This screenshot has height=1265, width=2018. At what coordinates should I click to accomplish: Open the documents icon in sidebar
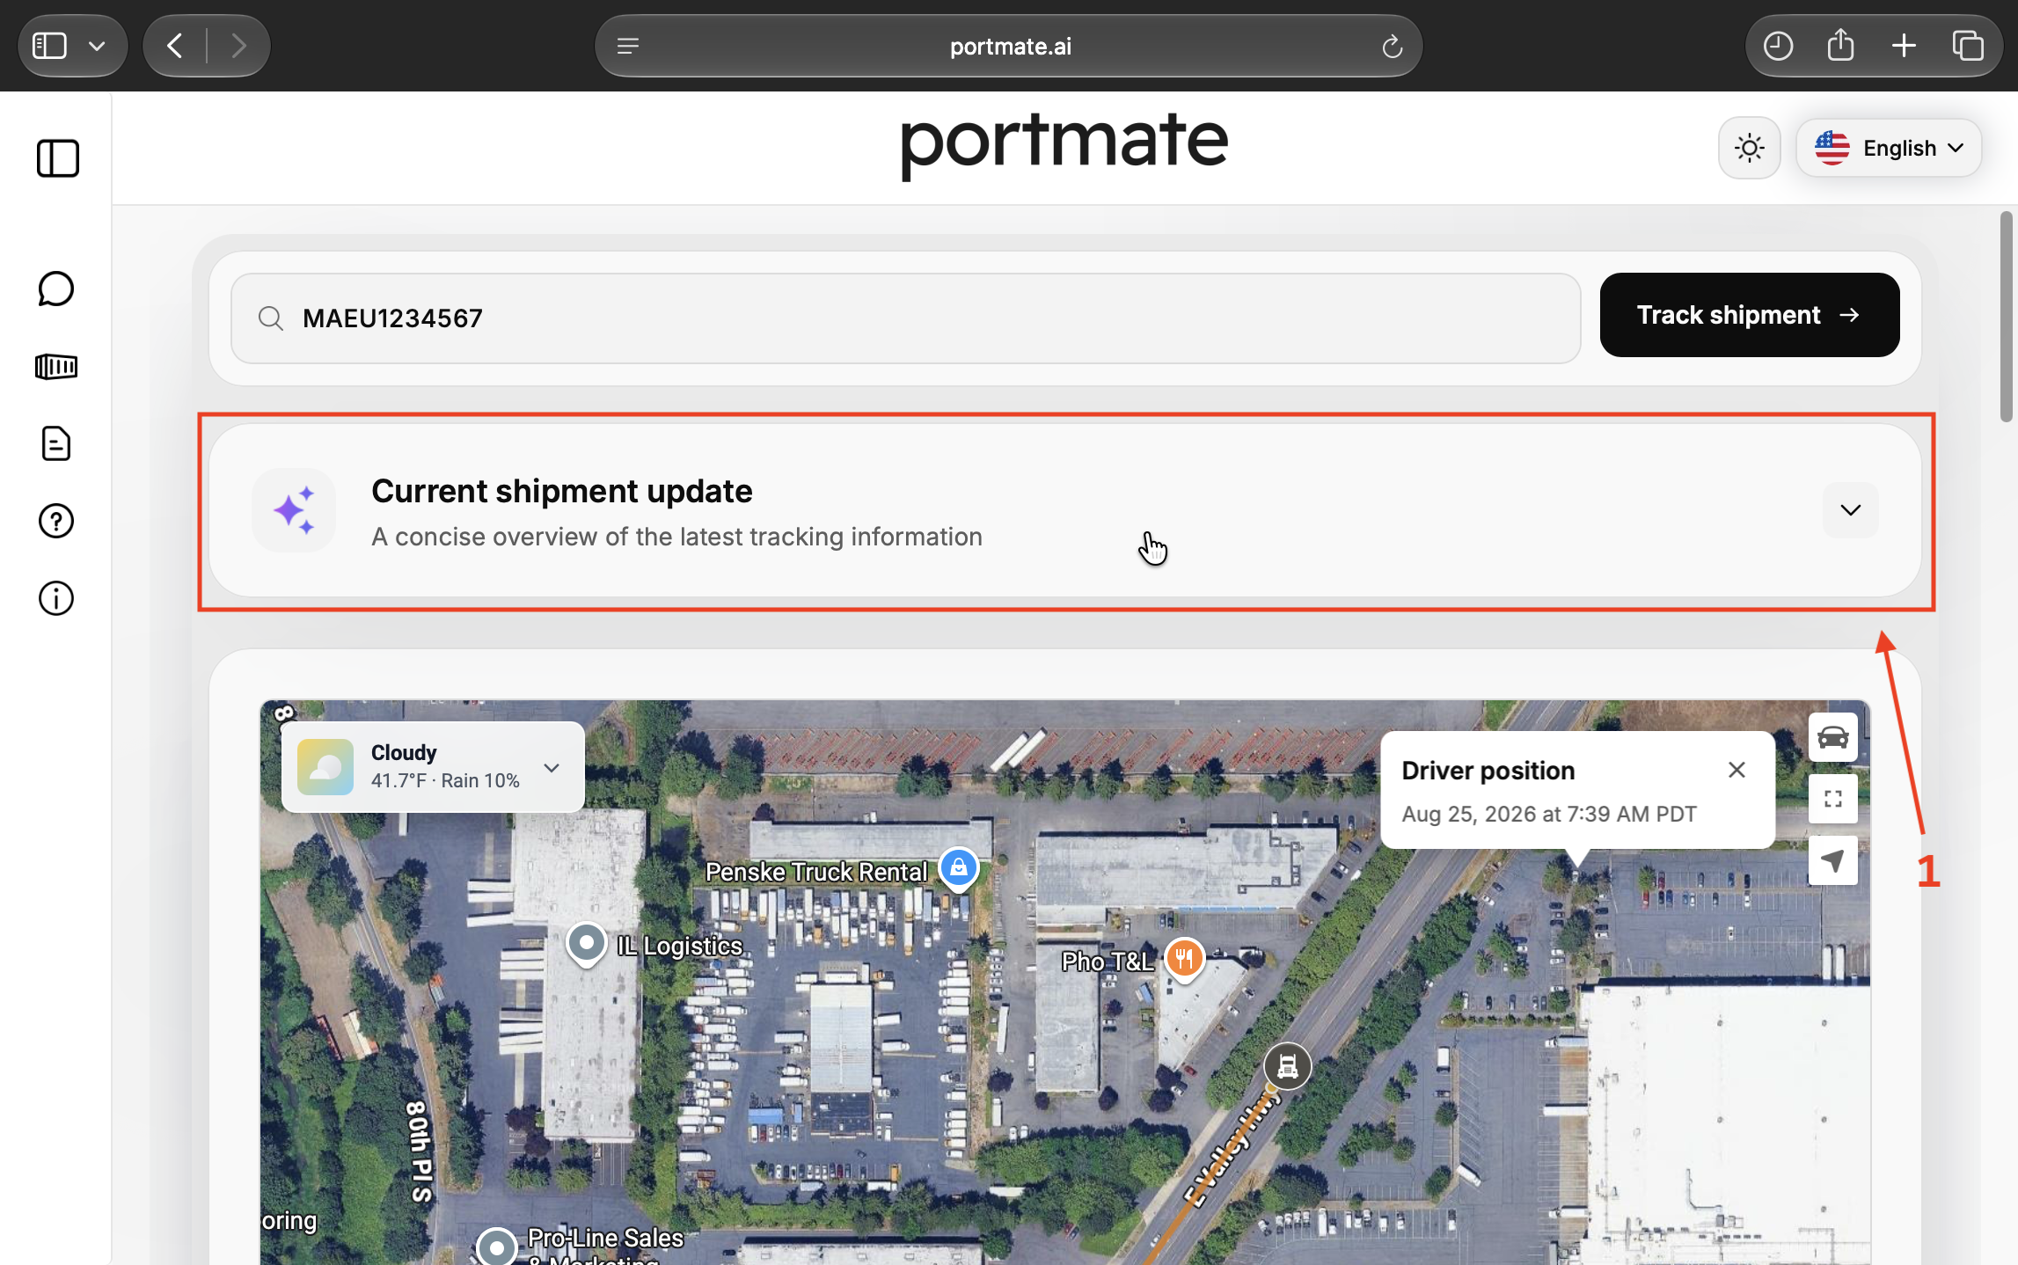56,443
